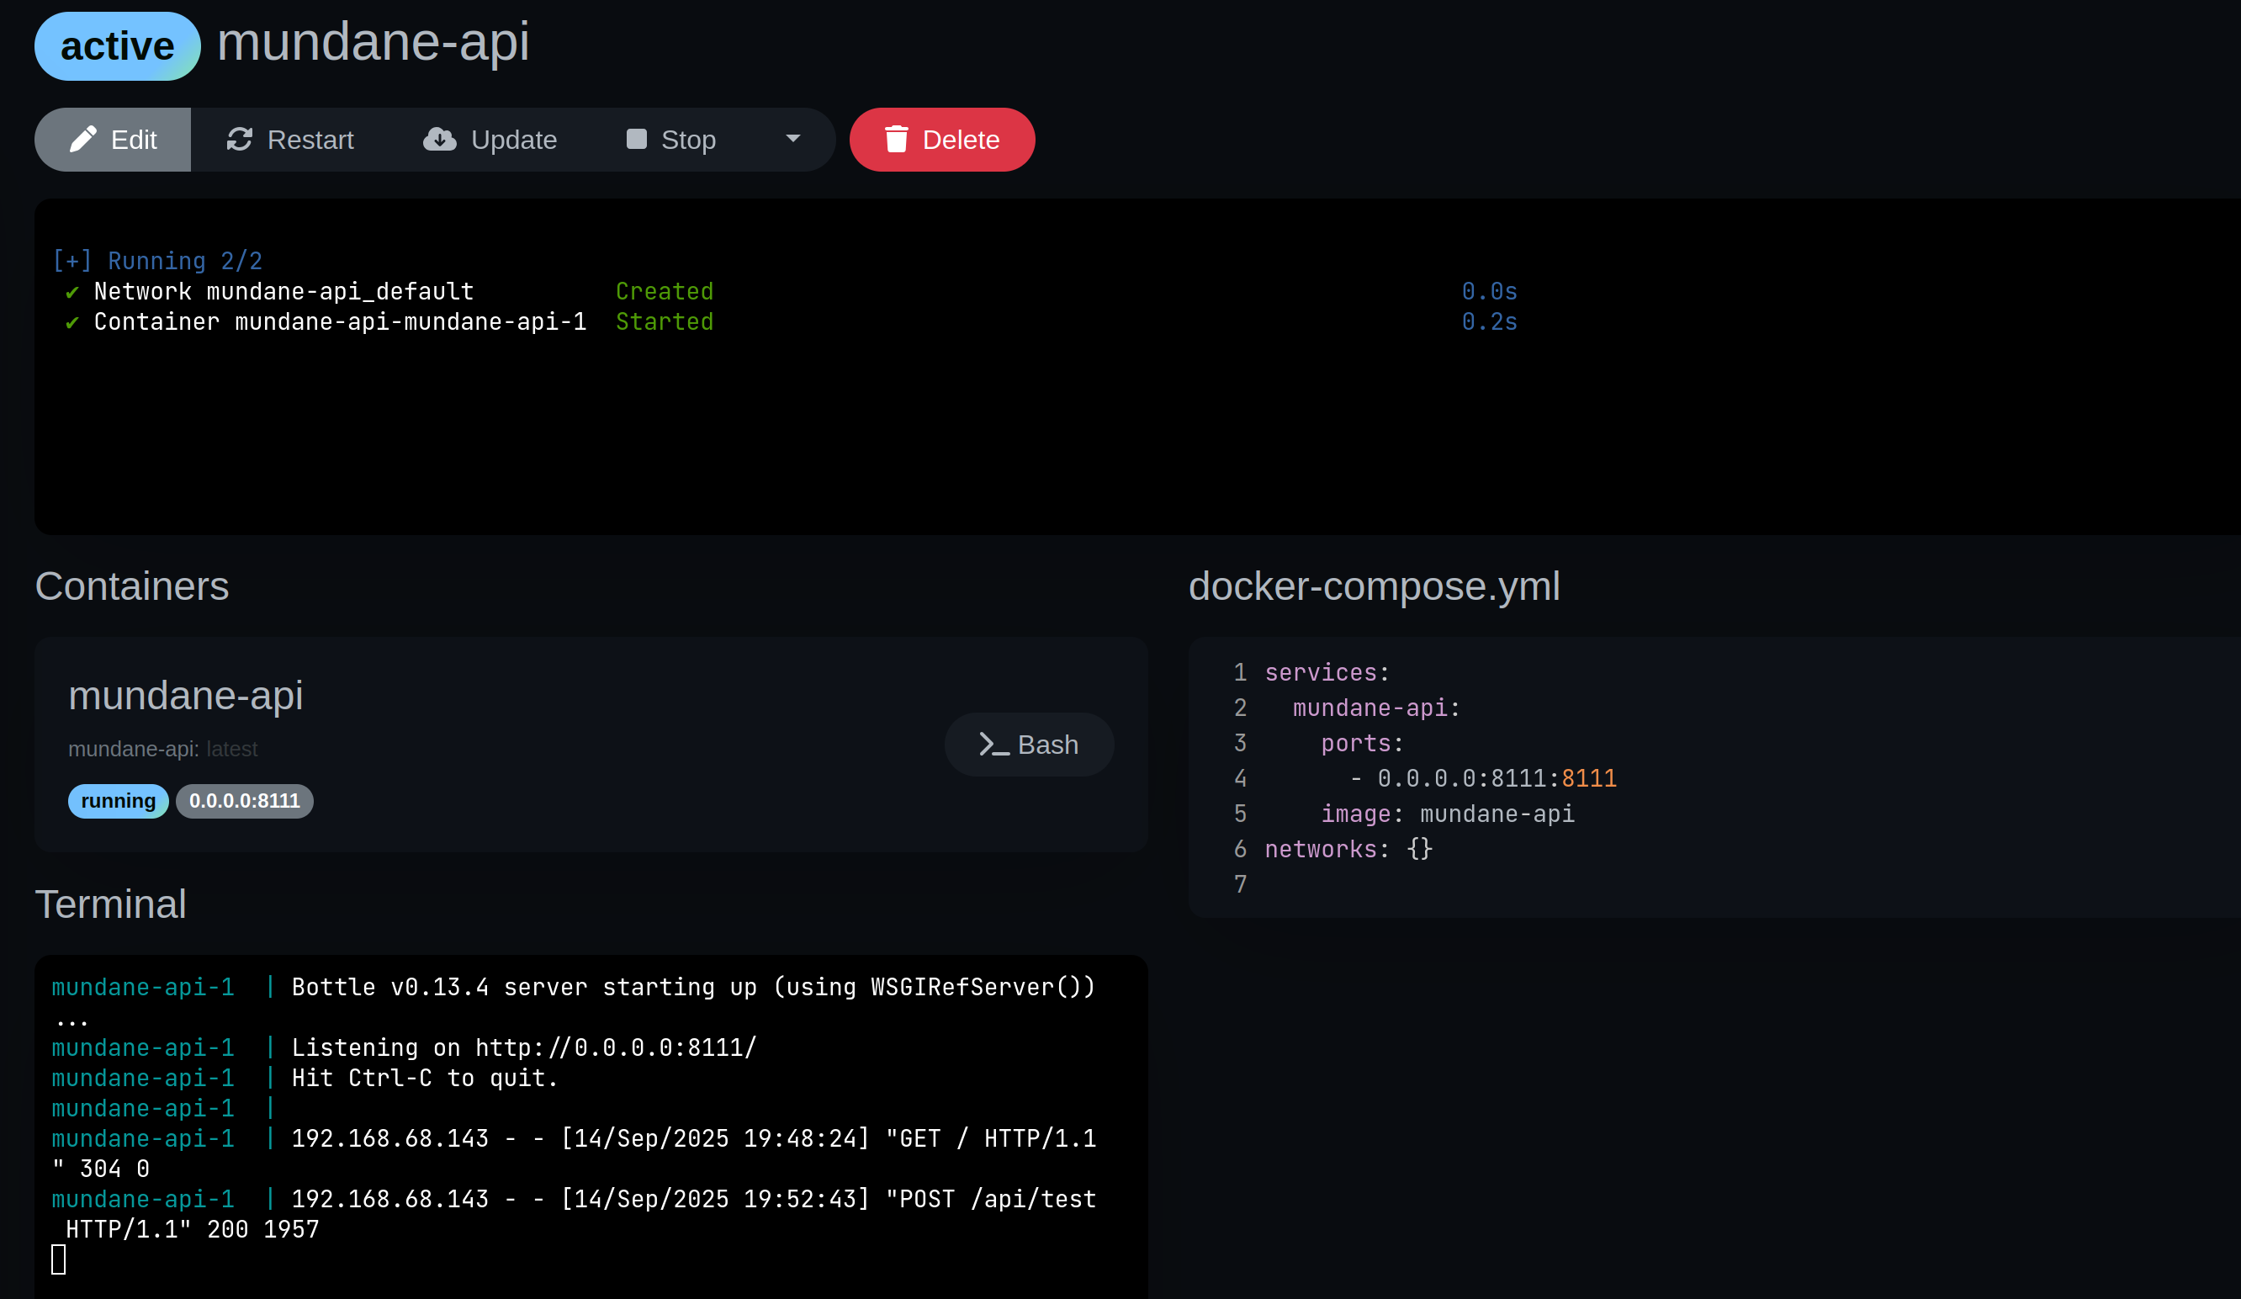The height and width of the screenshot is (1299, 2241).
Task: Click the Update button text
Action: [513, 140]
